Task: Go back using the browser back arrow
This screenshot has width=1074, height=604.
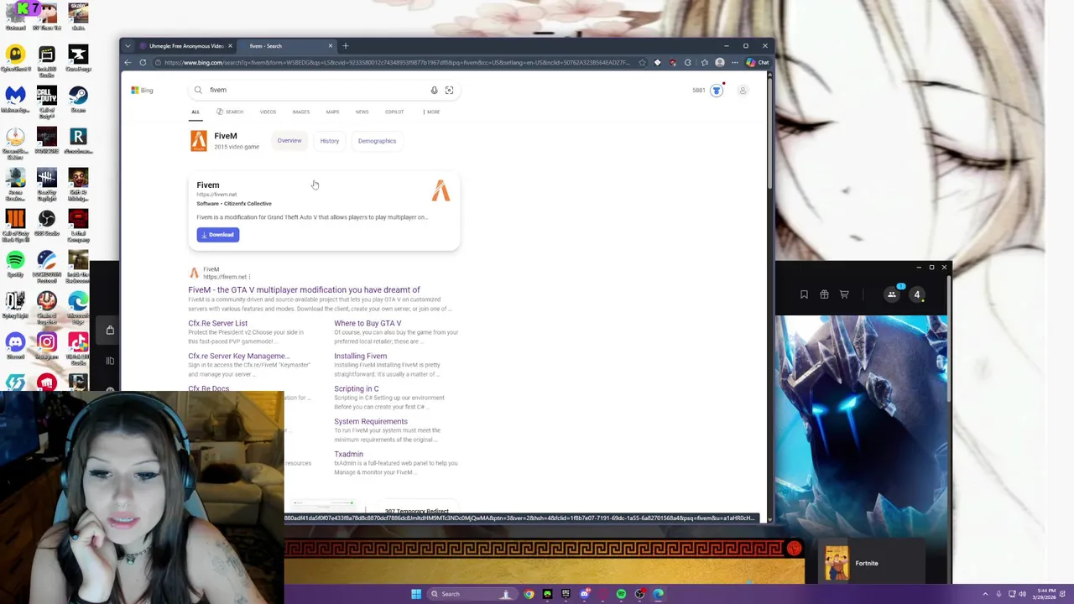Action: (x=128, y=63)
